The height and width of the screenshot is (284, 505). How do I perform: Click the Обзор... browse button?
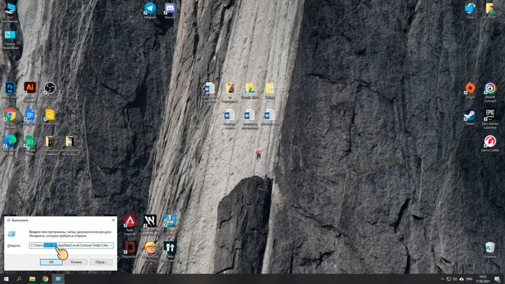[x=101, y=262]
